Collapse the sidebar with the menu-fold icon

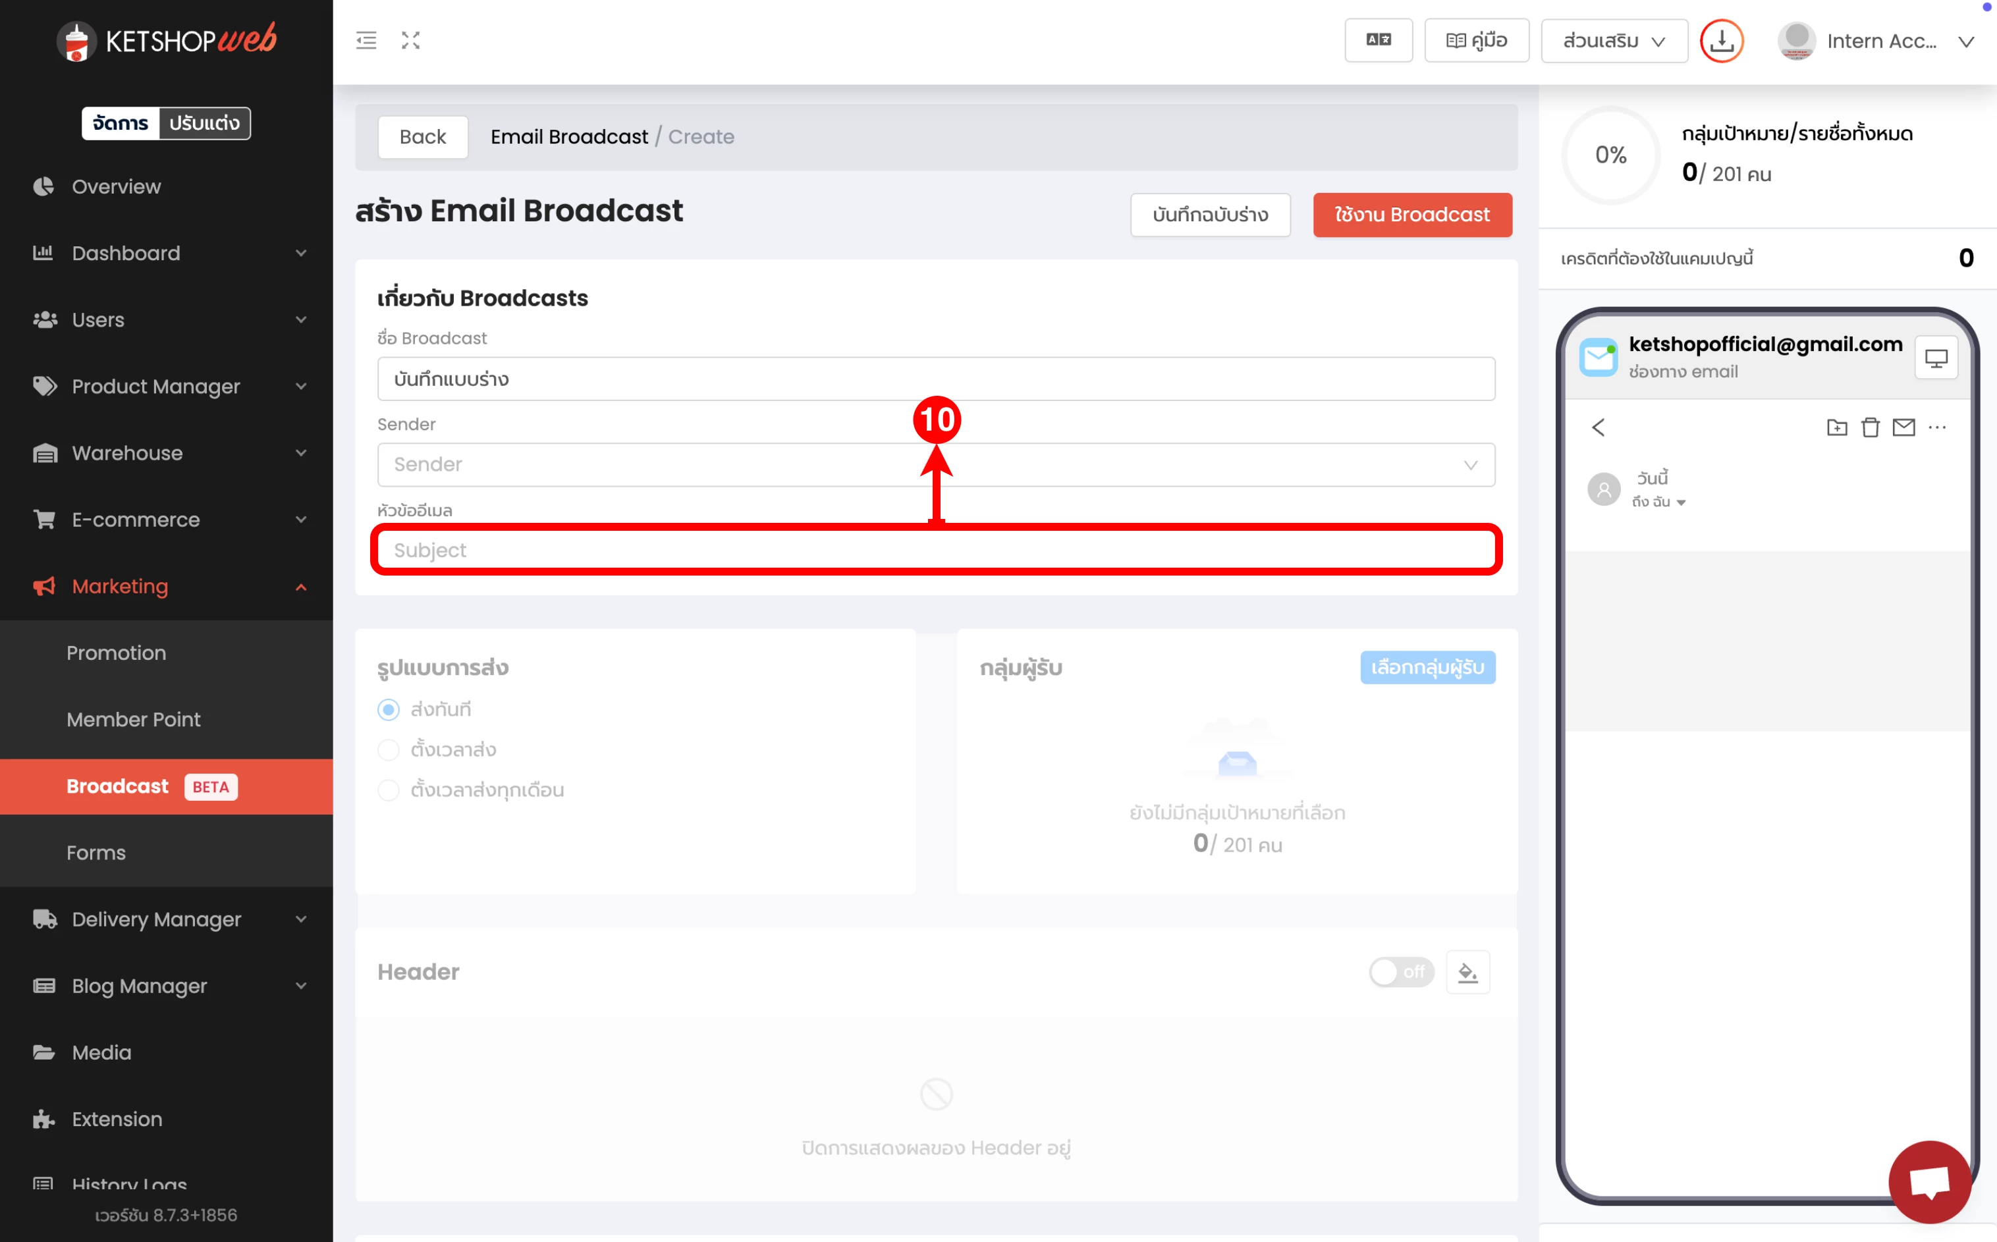tap(366, 40)
